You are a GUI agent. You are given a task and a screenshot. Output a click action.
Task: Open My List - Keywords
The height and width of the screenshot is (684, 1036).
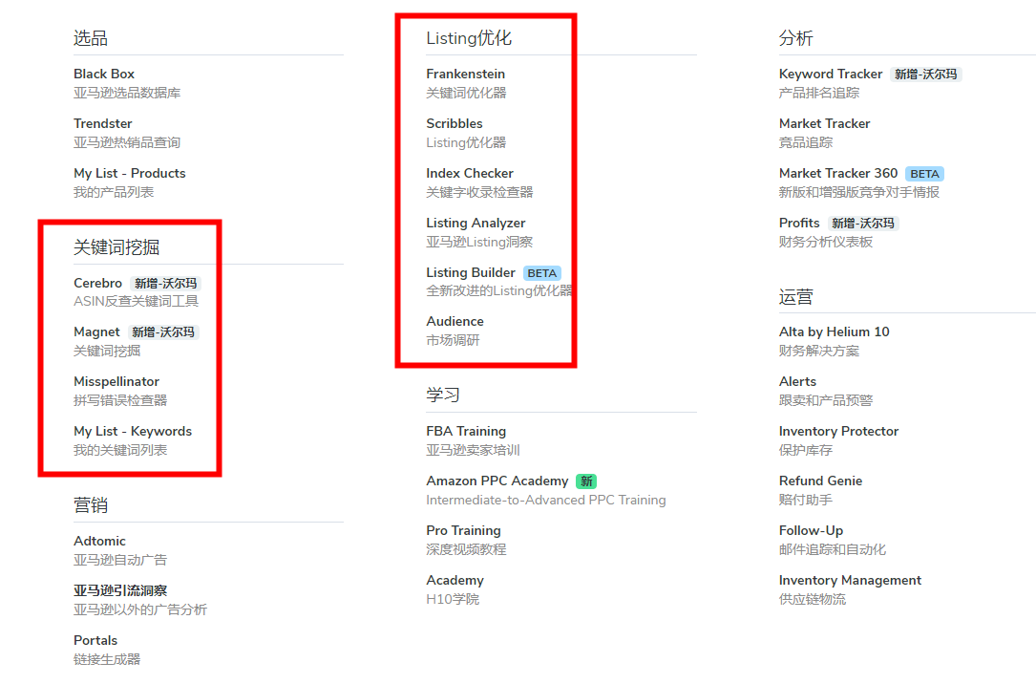(133, 432)
